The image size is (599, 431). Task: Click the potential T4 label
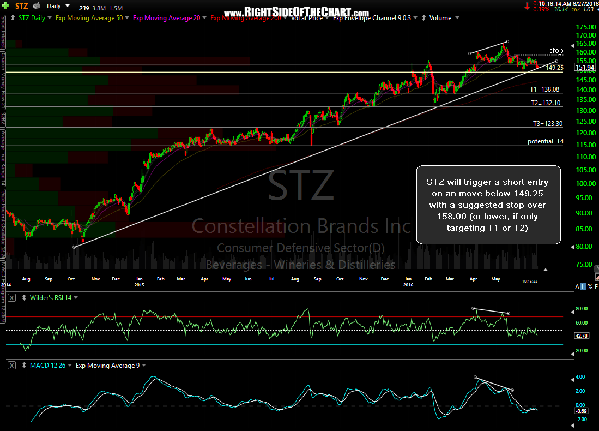(x=546, y=141)
